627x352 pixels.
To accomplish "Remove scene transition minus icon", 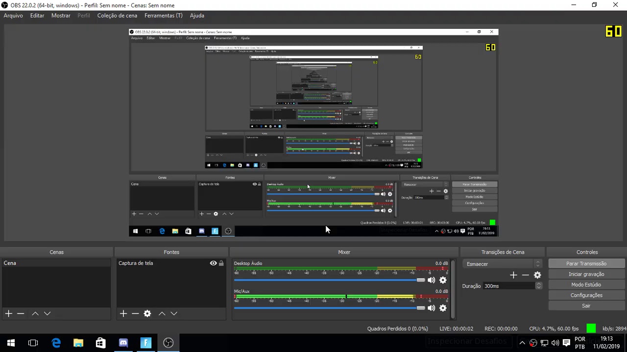I will [525, 275].
